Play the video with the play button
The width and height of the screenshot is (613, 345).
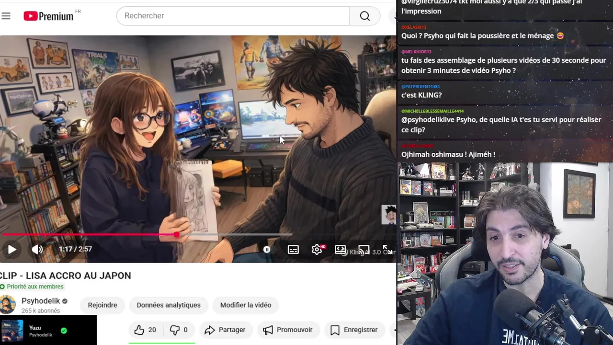click(12, 249)
